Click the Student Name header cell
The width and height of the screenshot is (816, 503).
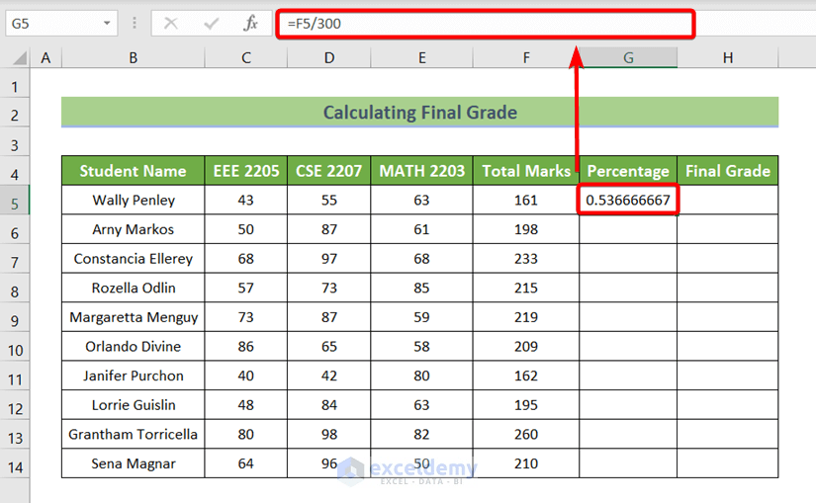tap(134, 171)
